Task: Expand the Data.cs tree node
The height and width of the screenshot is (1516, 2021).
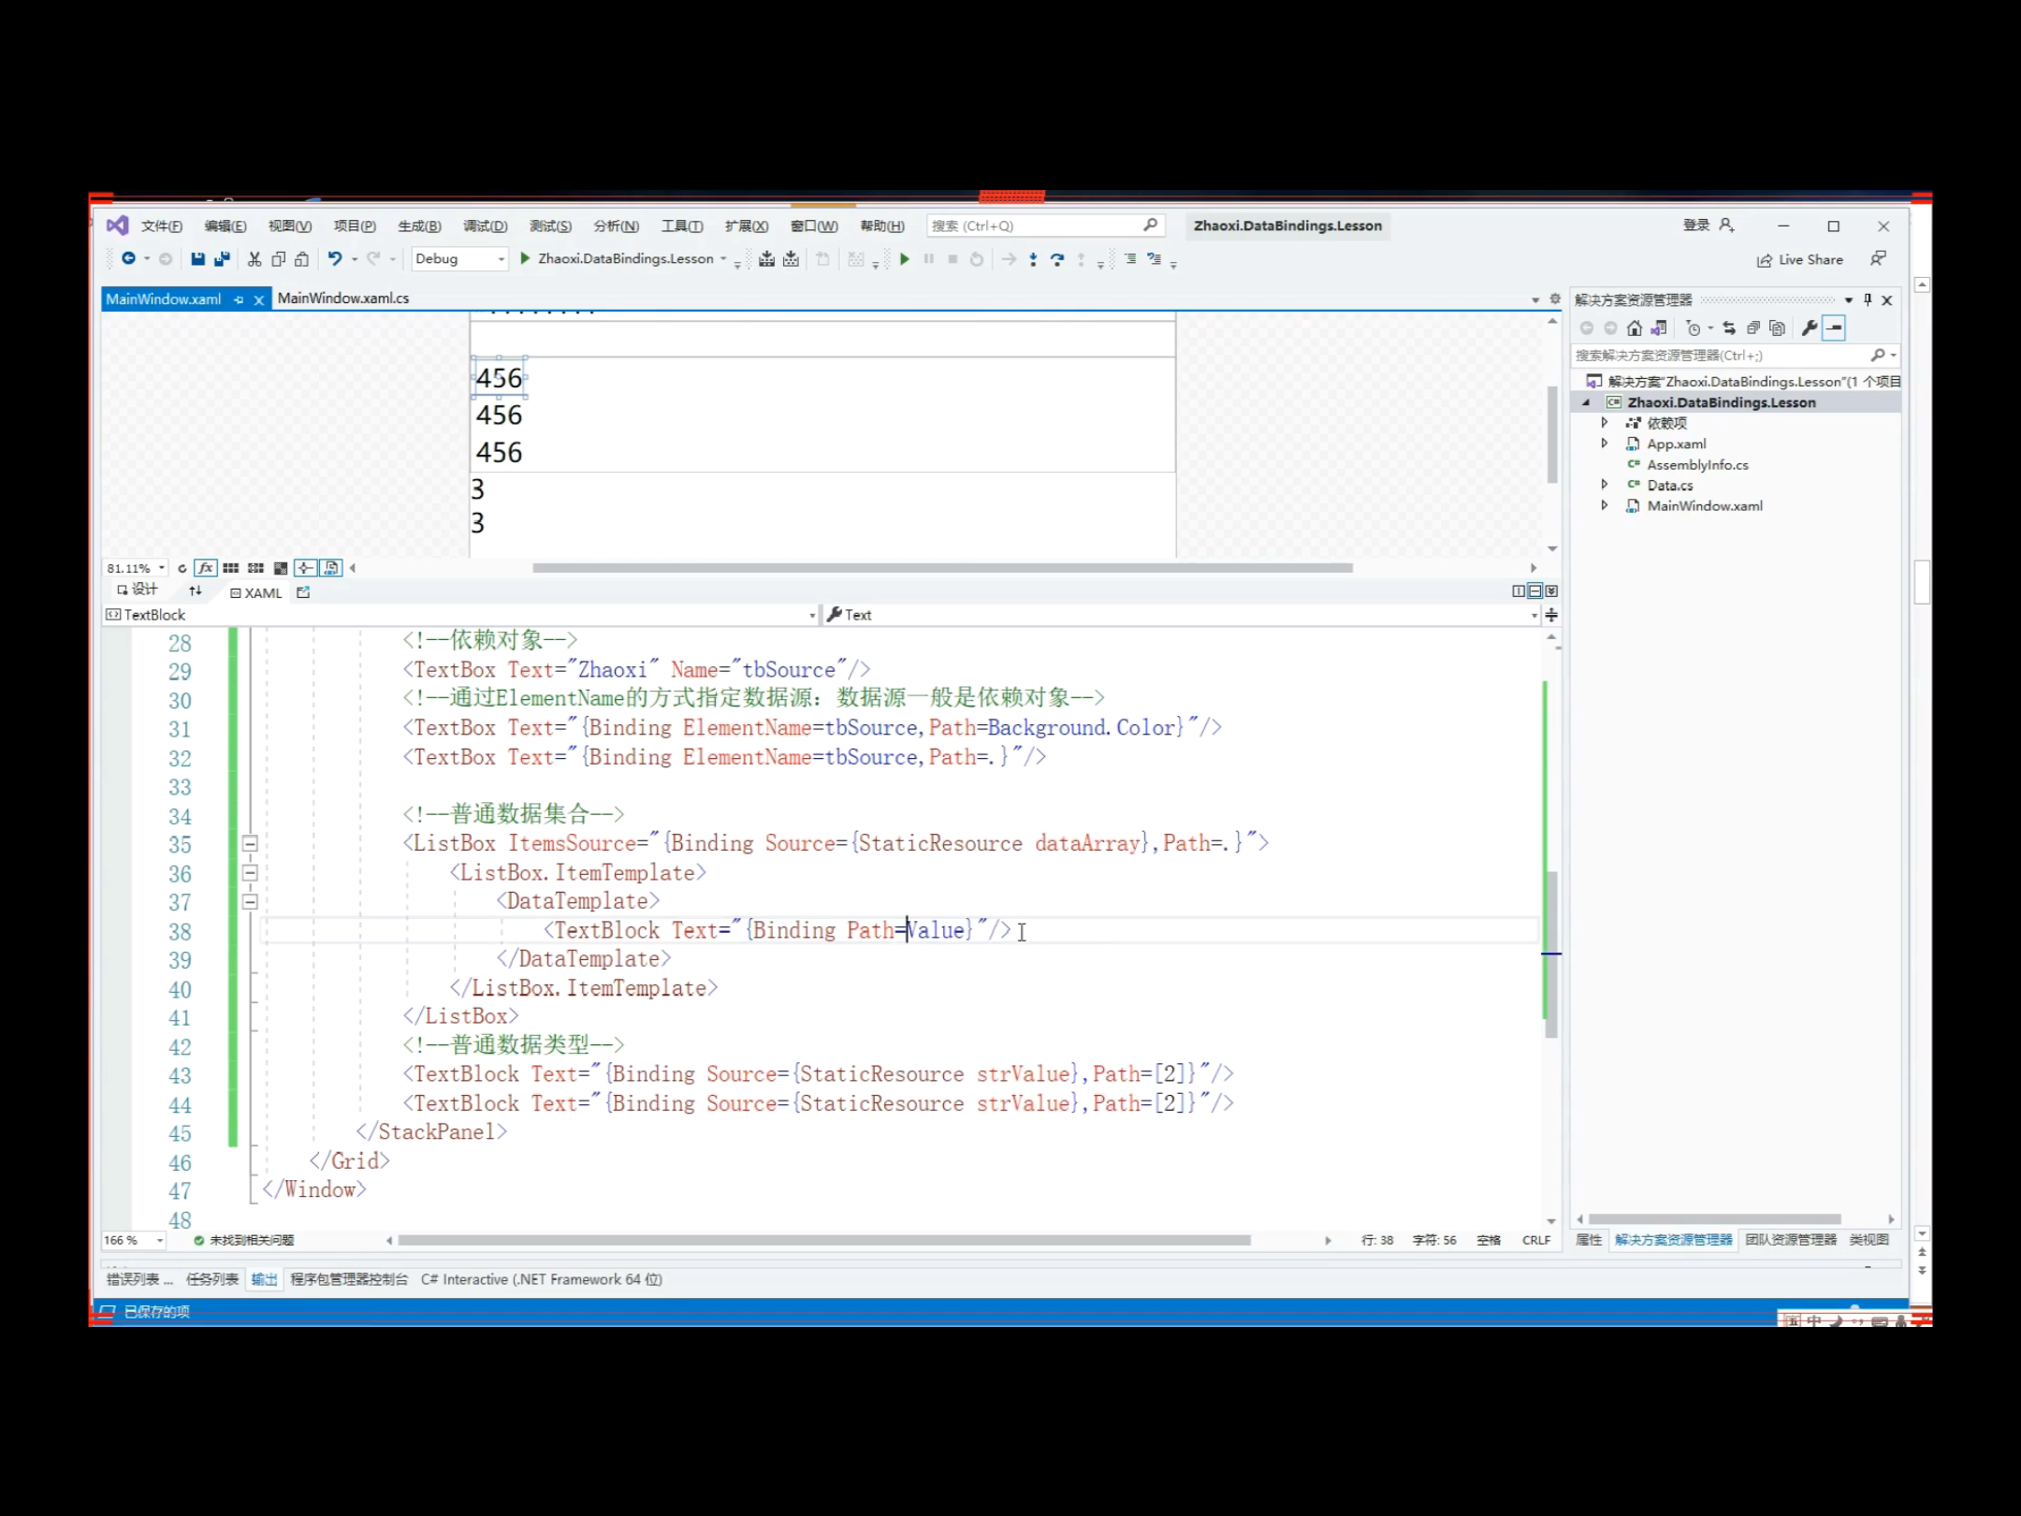Action: click(x=1605, y=485)
